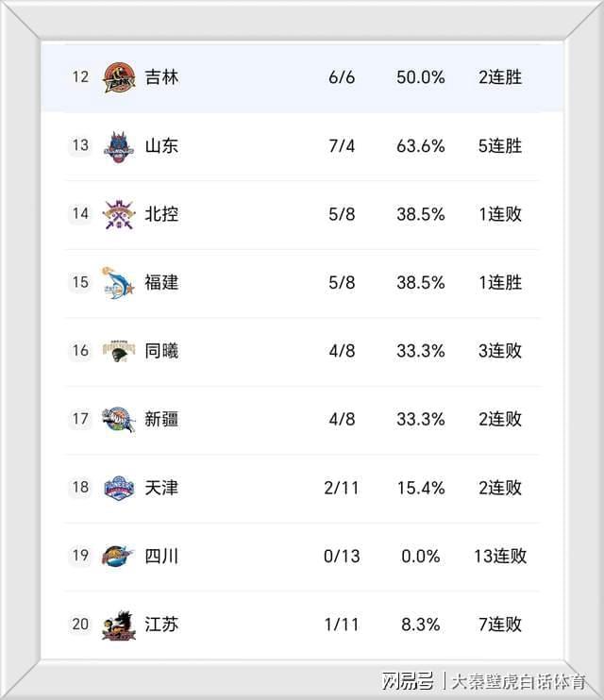This screenshot has height=700, width=604.
Task: Click the Xinjiang (新疆) team logo
Action: [x=119, y=419]
